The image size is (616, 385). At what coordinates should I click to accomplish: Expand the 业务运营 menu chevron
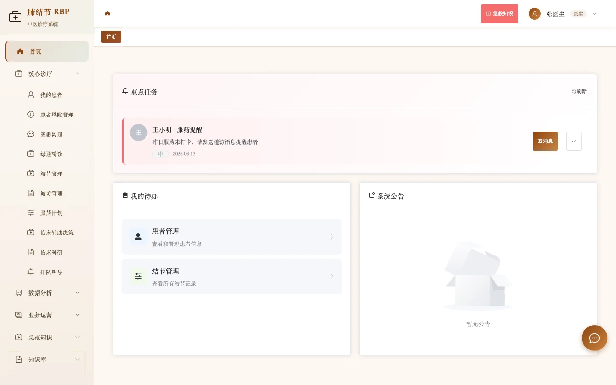coord(77,315)
